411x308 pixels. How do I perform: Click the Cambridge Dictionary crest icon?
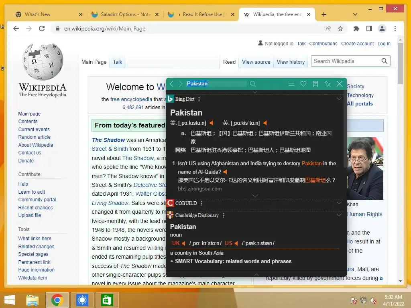click(170, 215)
